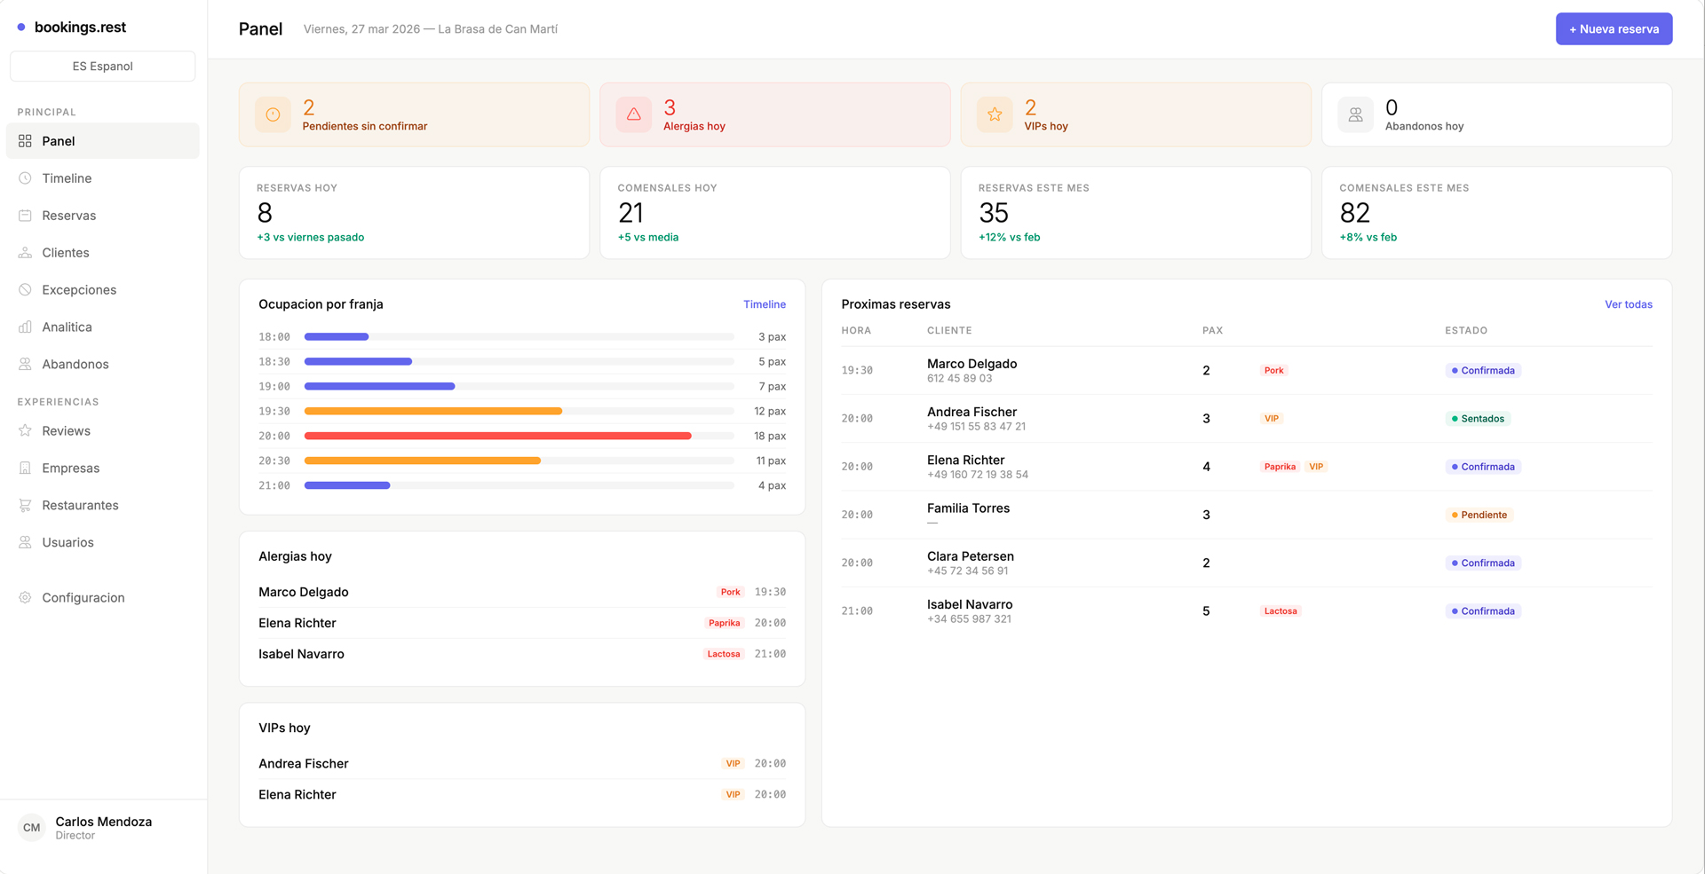Select the Usuarios icon
Viewport: 1705px width, 874px height.
(26, 542)
